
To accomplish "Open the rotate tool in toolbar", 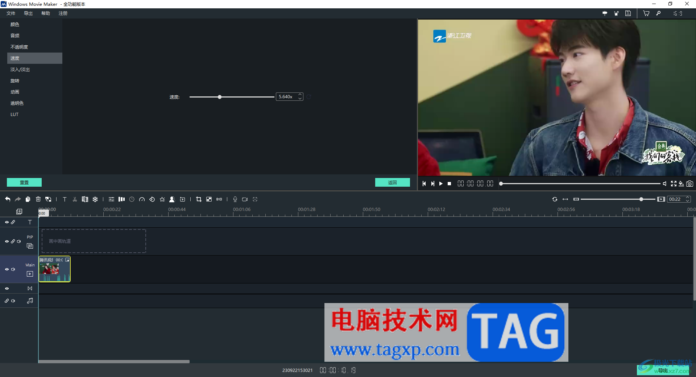I will (x=152, y=199).
